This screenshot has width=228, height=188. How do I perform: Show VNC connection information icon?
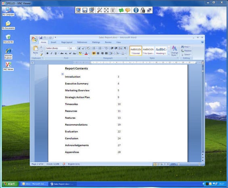tap(136, 10)
